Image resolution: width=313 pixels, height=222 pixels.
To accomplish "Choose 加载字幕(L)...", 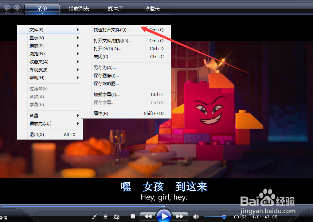I will pos(126,95).
